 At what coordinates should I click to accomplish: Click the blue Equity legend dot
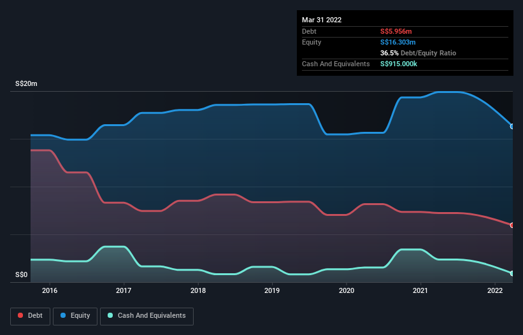pyautogui.click(x=63, y=315)
